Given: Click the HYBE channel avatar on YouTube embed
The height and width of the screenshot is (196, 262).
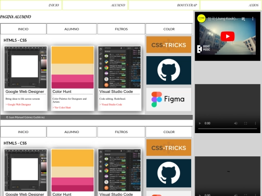Looking at the screenshot, I should (x=201, y=18).
